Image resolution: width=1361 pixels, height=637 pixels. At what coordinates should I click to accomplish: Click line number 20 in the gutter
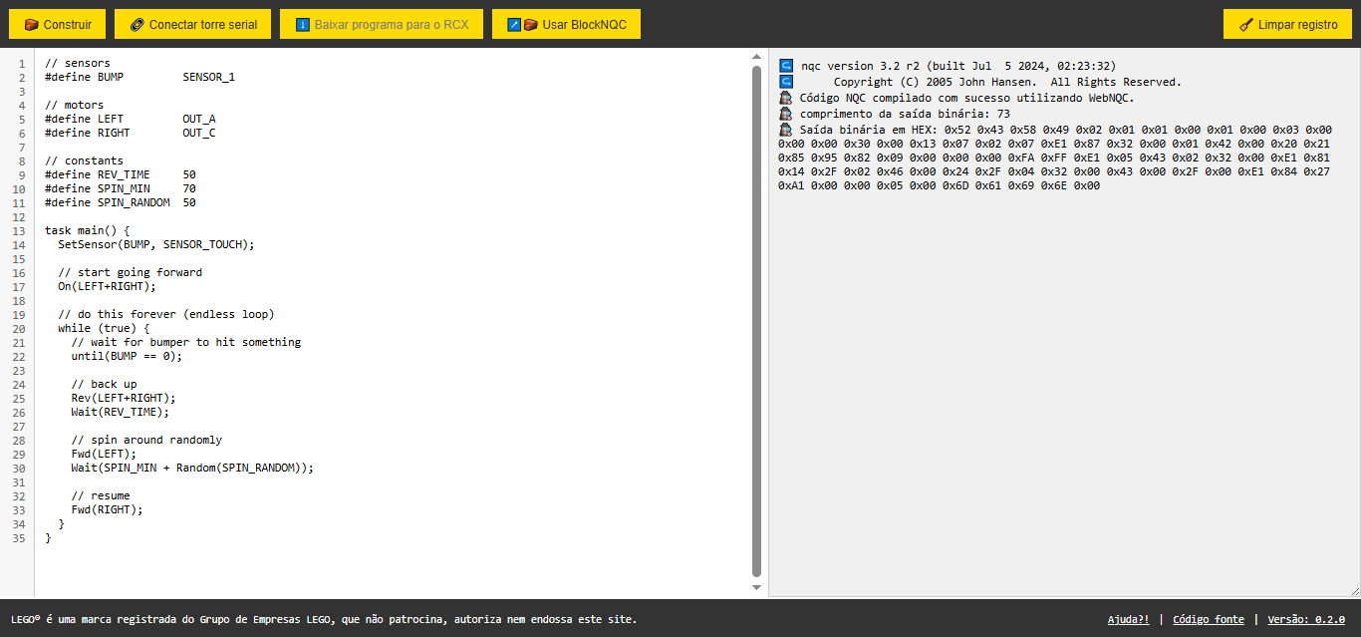pyautogui.click(x=21, y=328)
